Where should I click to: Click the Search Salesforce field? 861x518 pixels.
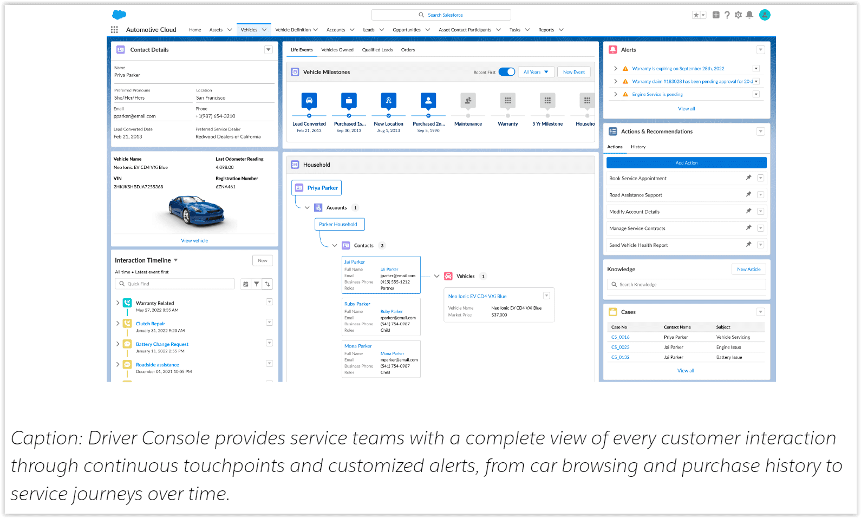pyautogui.click(x=441, y=15)
